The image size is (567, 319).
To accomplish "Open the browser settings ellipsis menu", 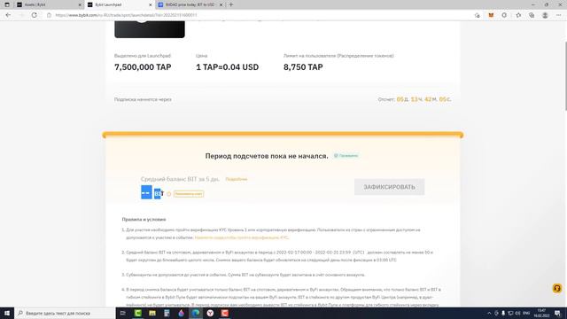I will pos(559,15).
